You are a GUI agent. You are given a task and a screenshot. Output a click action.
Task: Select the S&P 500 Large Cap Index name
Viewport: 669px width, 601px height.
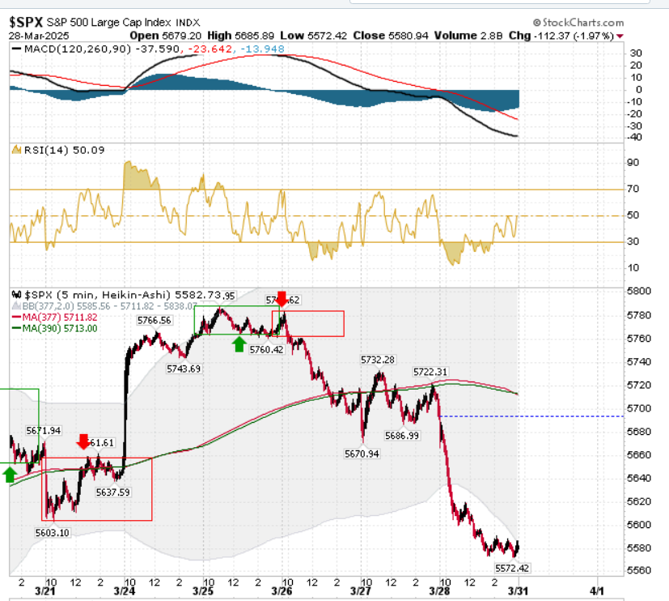(x=108, y=22)
